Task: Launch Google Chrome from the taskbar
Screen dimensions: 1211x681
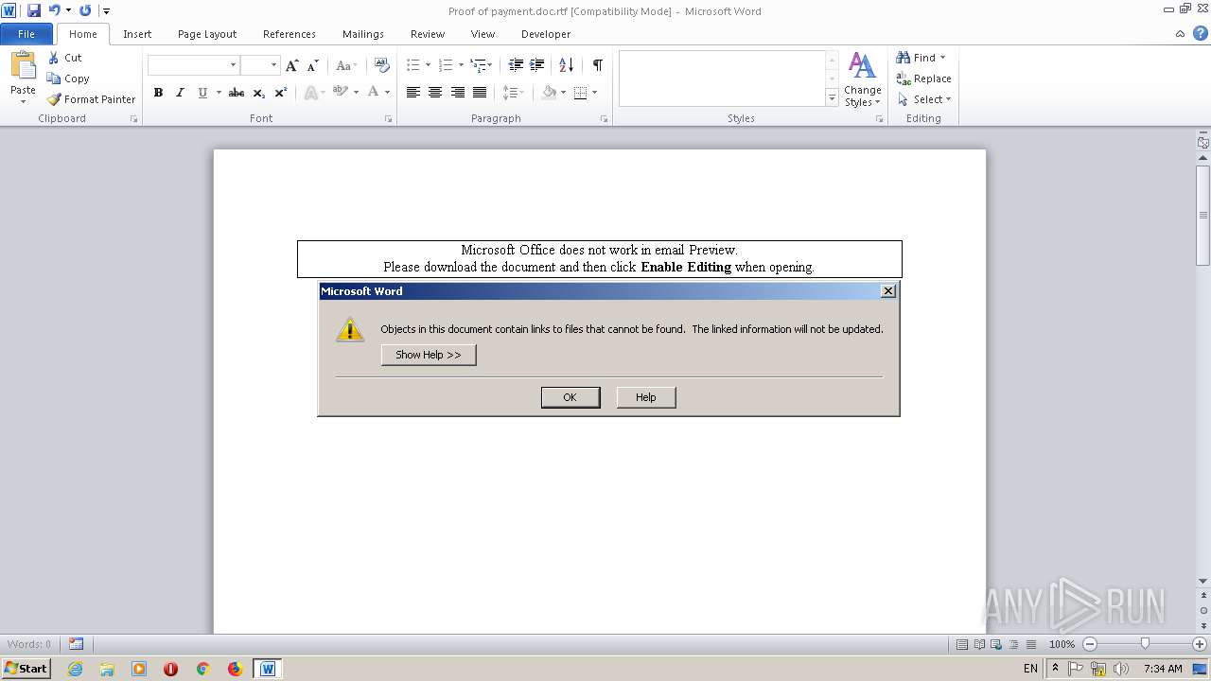Action: tap(202, 669)
